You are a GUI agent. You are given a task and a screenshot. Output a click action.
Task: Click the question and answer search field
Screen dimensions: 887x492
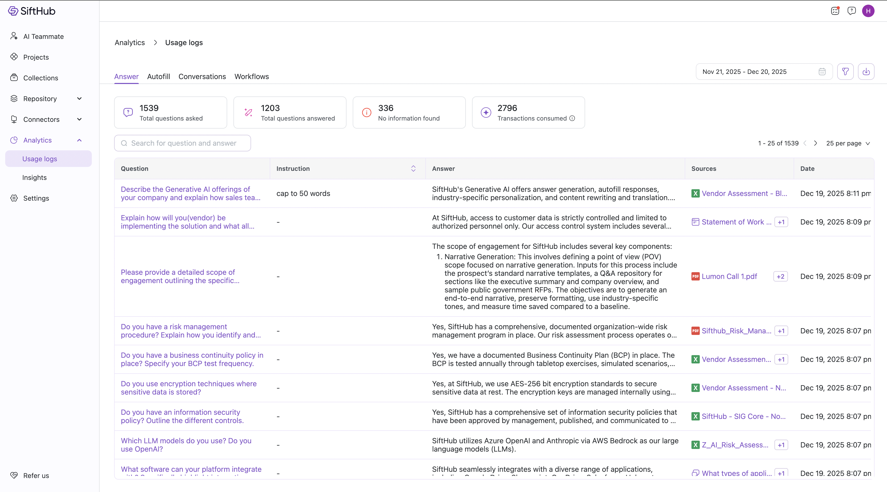point(183,143)
